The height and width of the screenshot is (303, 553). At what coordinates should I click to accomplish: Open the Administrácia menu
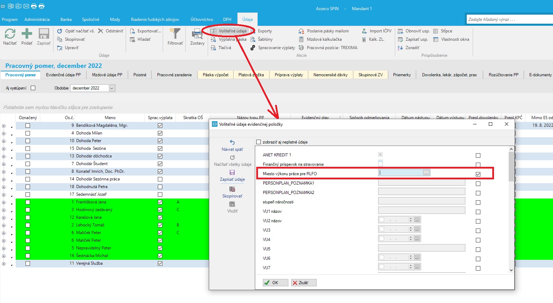click(x=37, y=20)
